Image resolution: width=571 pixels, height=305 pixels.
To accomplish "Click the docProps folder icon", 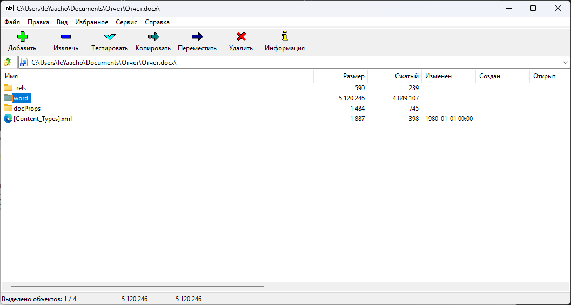I will tap(8, 108).
